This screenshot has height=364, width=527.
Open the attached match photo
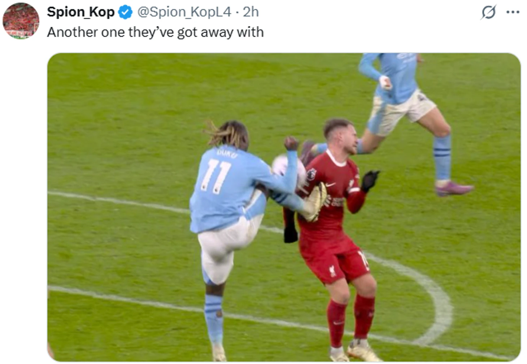pos(284,207)
